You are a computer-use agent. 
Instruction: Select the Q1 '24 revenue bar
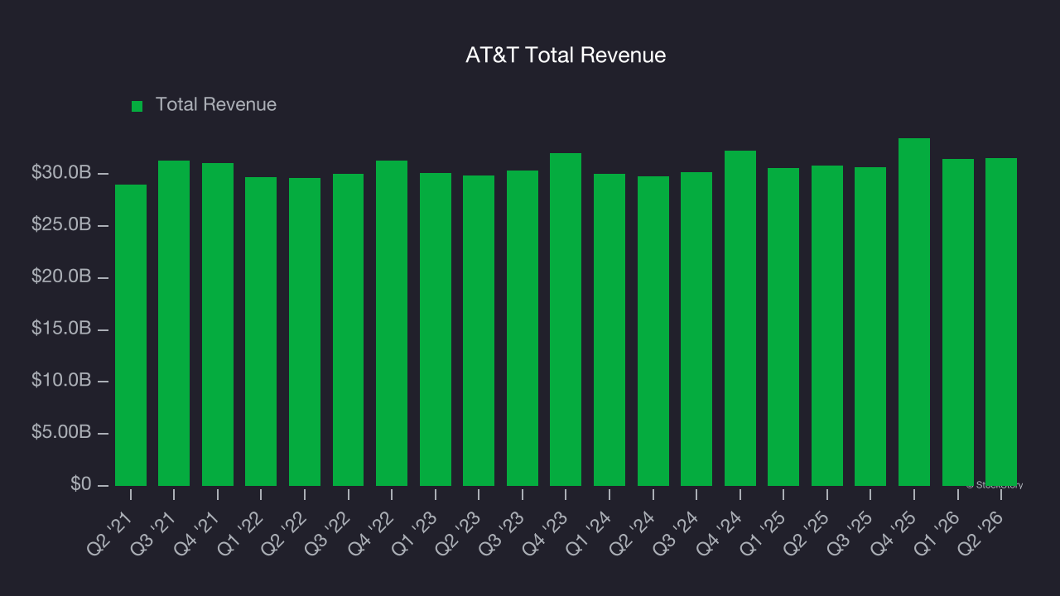(x=609, y=329)
